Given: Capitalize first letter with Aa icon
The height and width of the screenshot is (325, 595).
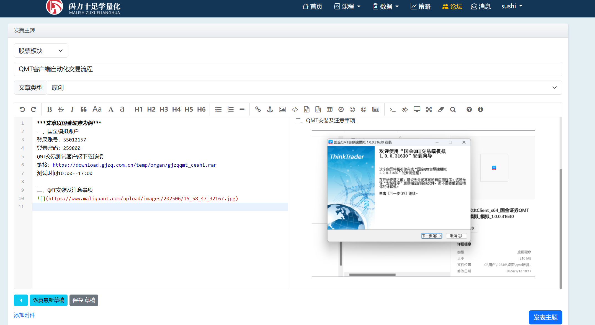Looking at the screenshot, I should [x=97, y=109].
